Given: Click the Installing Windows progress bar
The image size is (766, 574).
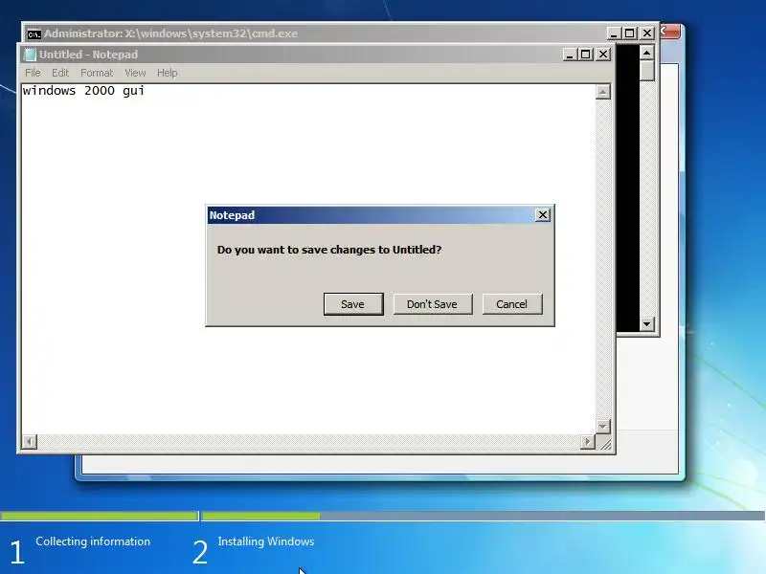Looking at the screenshot, I should tap(484, 516).
